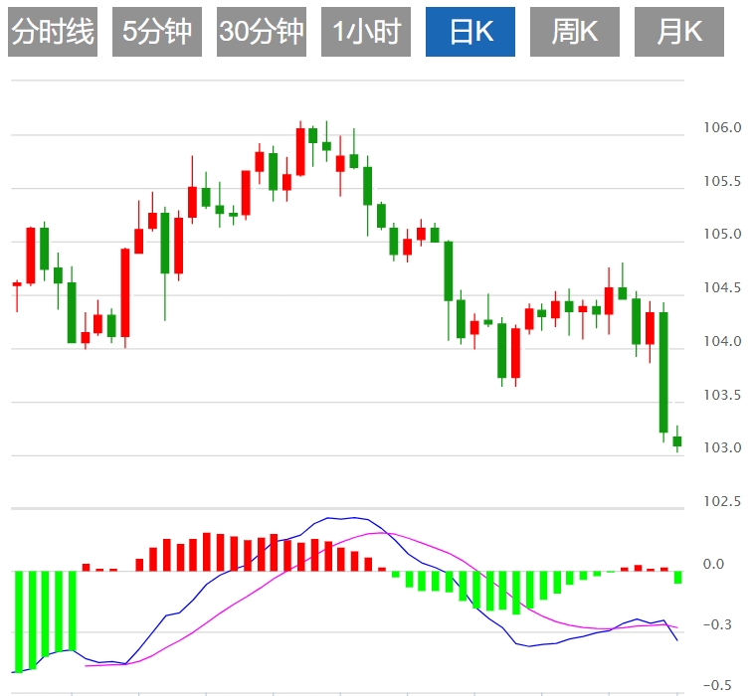Click the 102.5 price axis label
The height and width of the screenshot is (696, 751).
tap(721, 501)
